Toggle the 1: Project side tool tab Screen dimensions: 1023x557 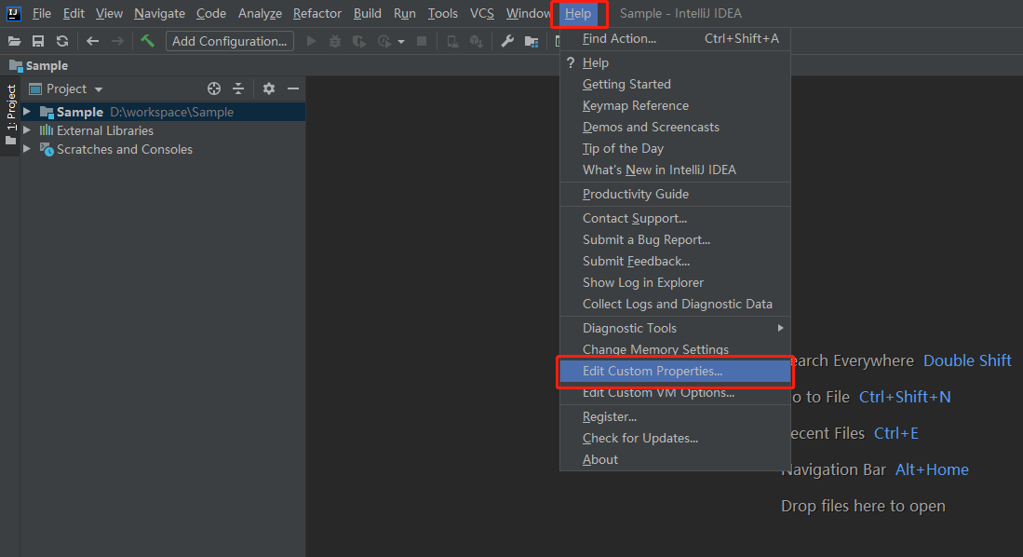pos(10,115)
